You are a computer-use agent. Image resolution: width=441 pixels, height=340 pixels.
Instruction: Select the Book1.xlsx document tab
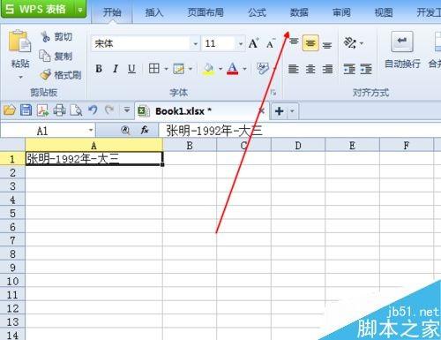(x=202, y=111)
